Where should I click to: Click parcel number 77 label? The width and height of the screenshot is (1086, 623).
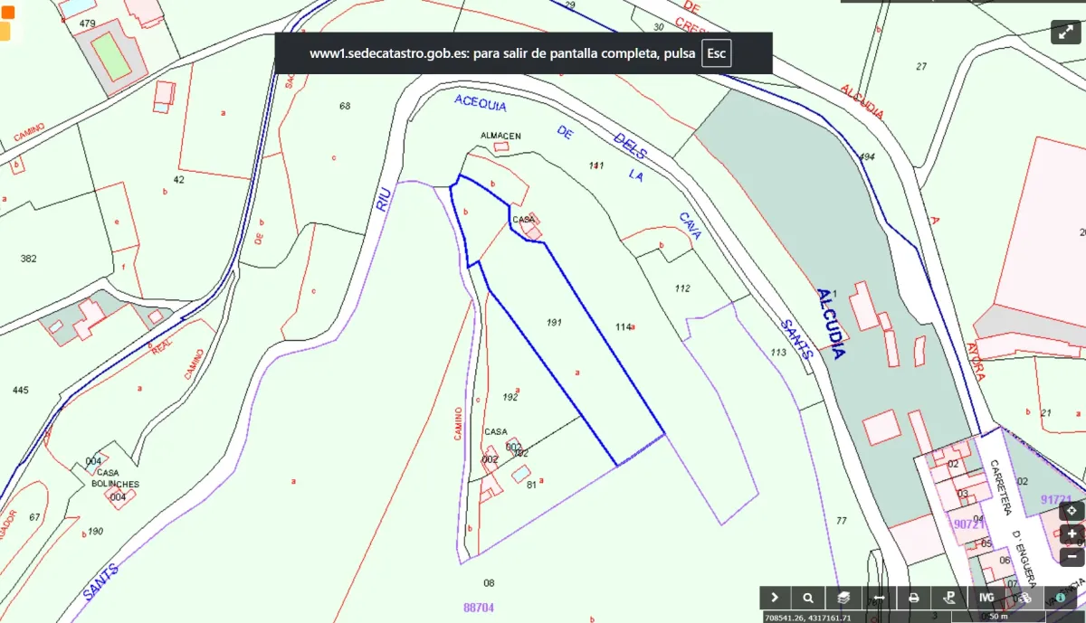(842, 520)
